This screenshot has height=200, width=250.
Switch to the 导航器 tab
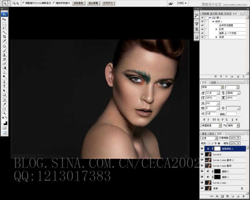tap(205, 14)
